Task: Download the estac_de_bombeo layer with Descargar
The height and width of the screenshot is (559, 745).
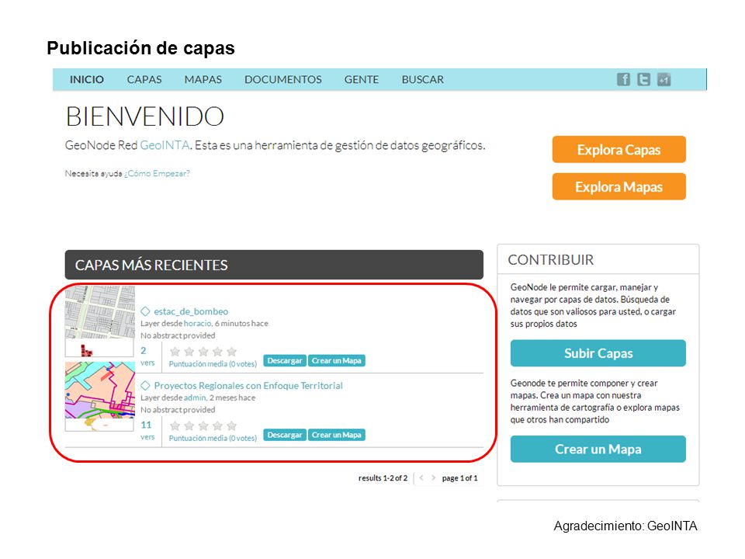Action: (285, 361)
